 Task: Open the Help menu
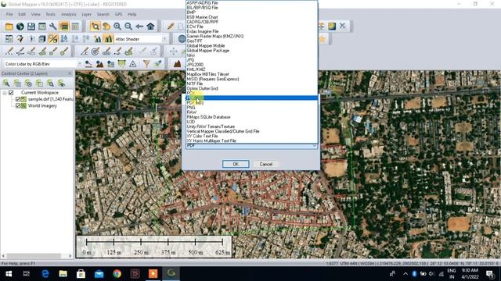click(132, 14)
